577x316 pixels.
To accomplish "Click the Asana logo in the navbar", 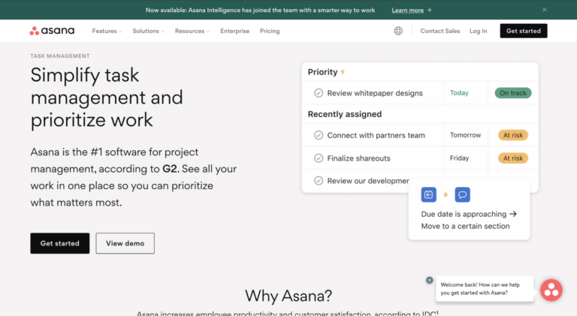I will 52,31.
